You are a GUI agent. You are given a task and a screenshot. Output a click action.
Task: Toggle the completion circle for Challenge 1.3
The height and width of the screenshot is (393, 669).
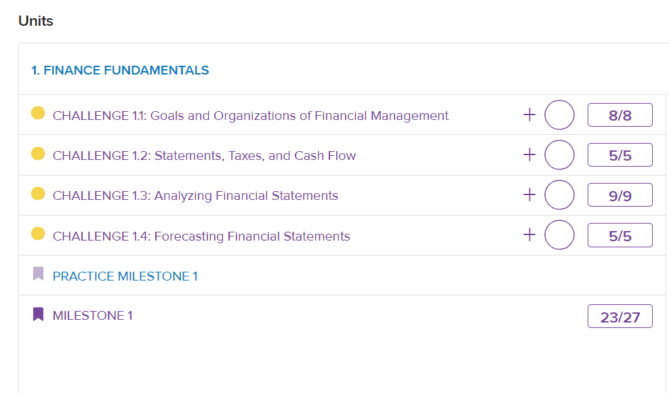pyautogui.click(x=559, y=194)
